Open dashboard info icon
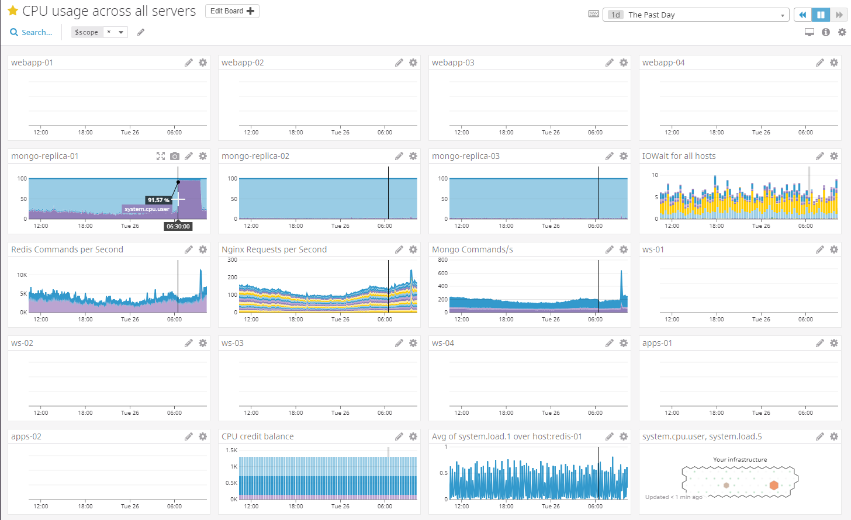This screenshot has height=520, width=851. (x=825, y=32)
